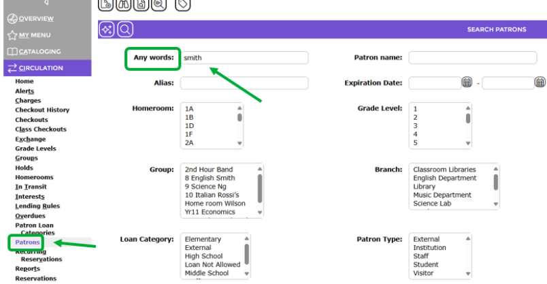Open the Overview section
This screenshot has height=284, width=547.
pos(36,18)
